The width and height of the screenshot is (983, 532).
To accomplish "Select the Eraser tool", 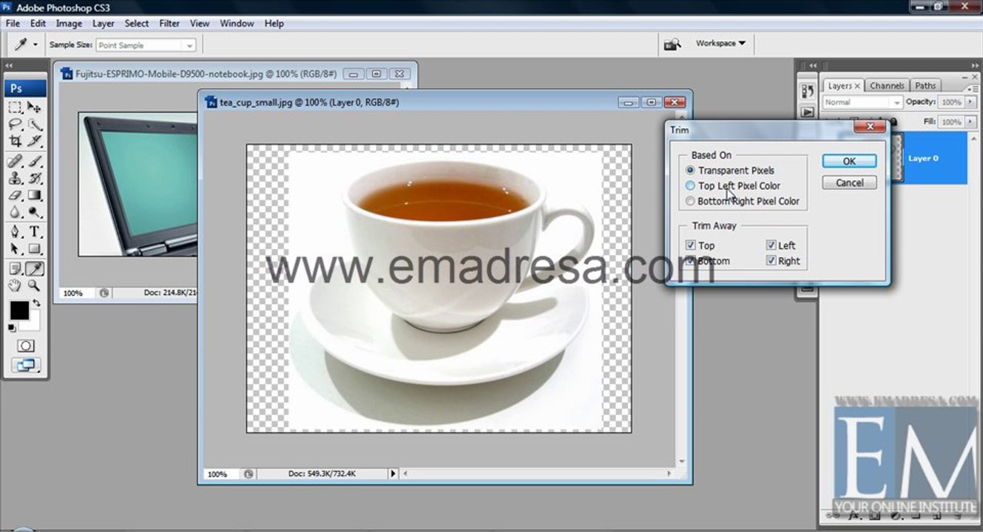I will [x=15, y=195].
